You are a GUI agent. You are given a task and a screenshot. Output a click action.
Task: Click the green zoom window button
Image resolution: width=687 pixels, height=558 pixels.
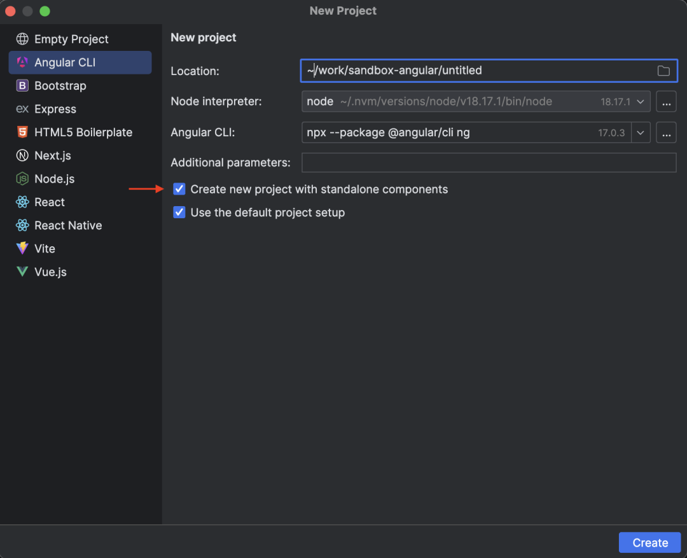pos(45,11)
